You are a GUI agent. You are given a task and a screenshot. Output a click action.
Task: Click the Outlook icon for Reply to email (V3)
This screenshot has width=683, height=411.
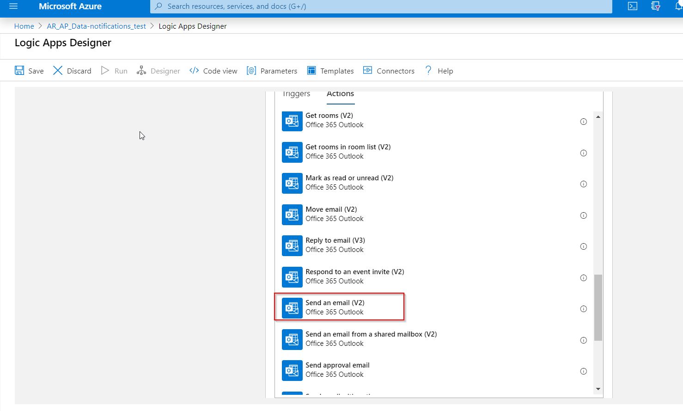point(292,246)
